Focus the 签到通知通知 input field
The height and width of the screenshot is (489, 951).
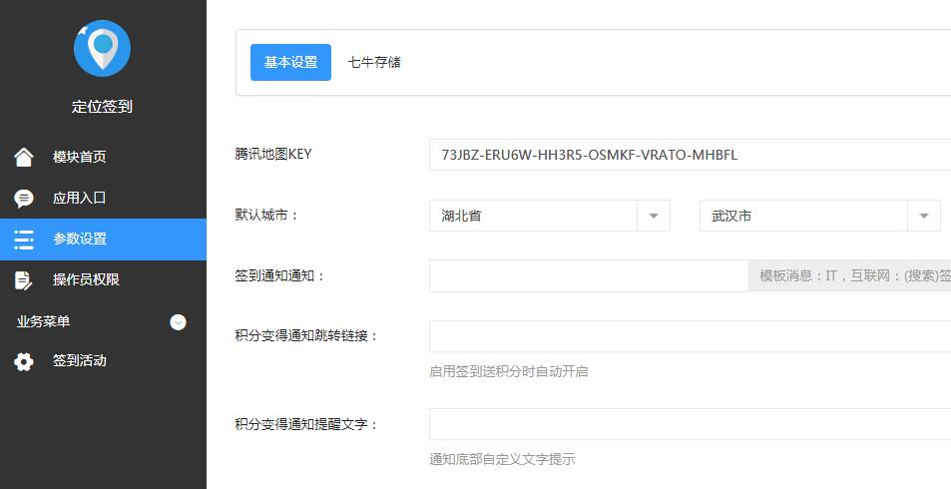pyautogui.click(x=589, y=276)
